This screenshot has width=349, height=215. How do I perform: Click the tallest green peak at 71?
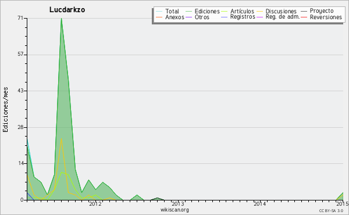click(61, 19)
